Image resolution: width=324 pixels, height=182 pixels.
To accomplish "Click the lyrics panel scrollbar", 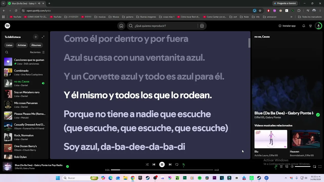I will 249,43.
